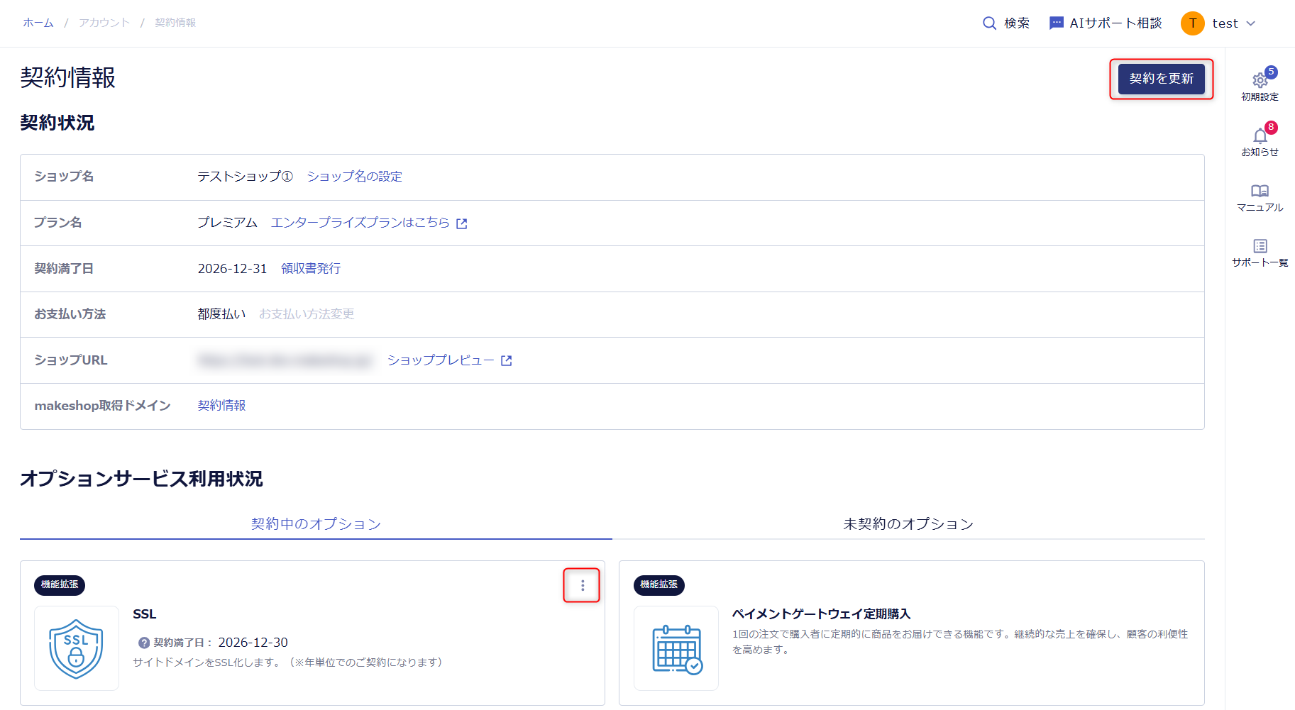Open AI support chat icon
1295x710 pixels.
point(1056,23)
